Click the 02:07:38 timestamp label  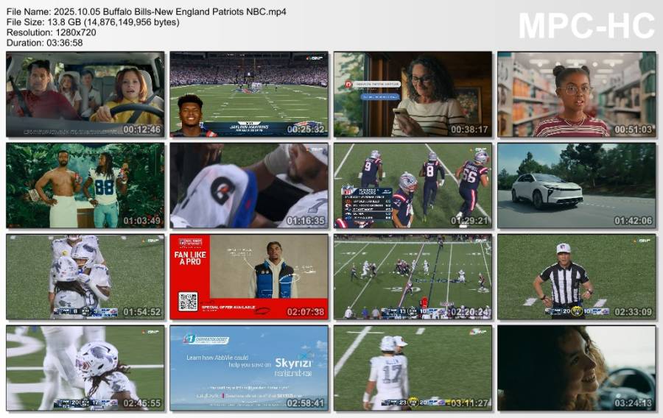(x=304, y=312)
